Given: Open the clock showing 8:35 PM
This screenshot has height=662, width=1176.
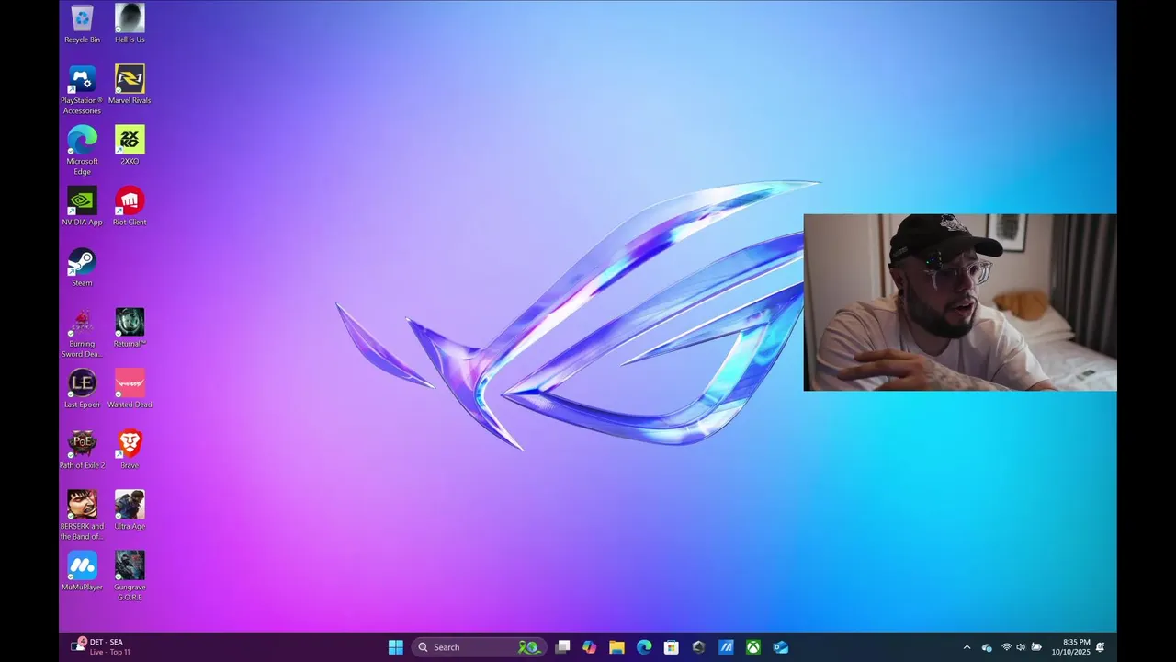Looking at the screenshot, I should 1070,646.
